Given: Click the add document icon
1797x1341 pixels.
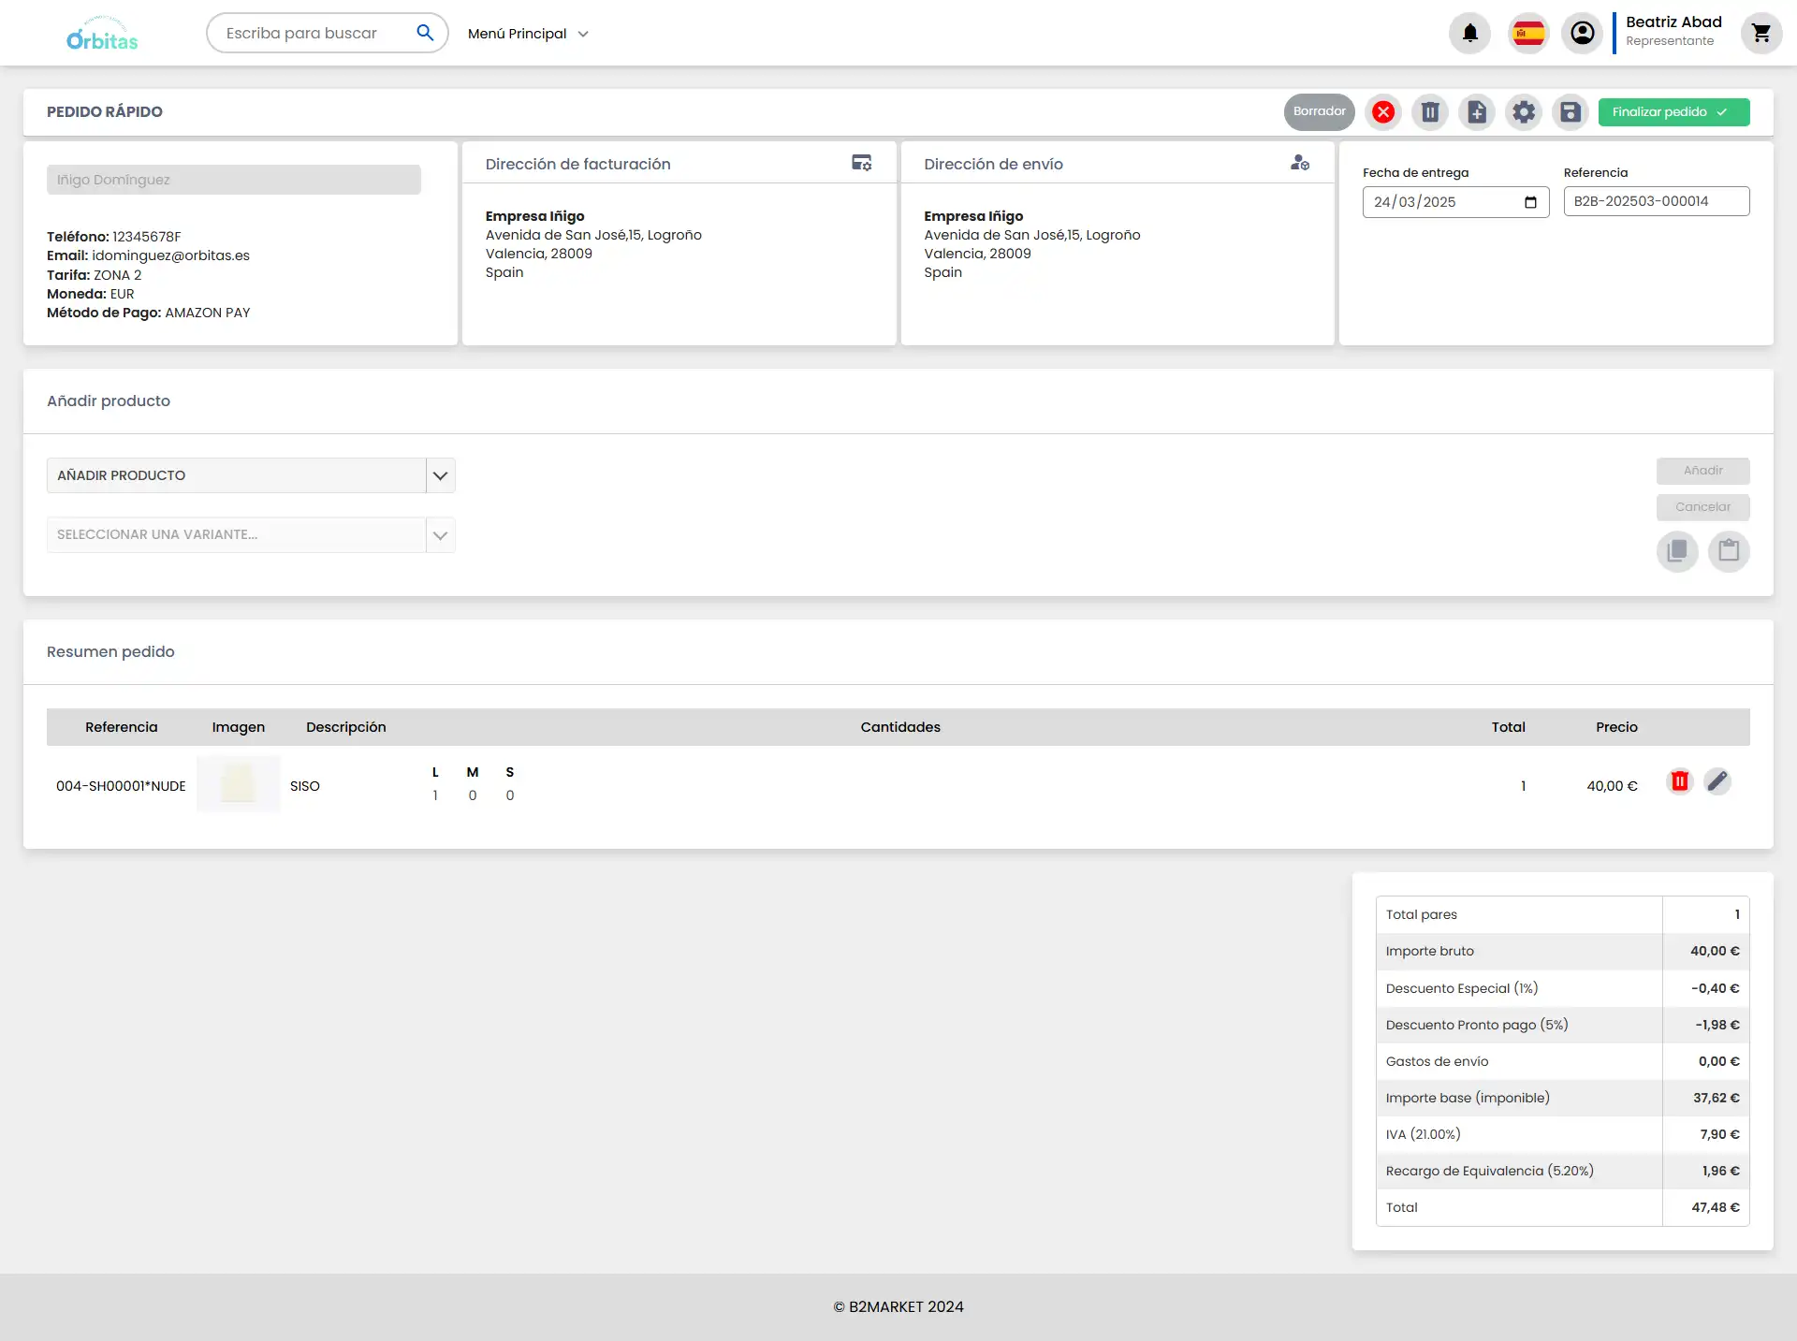Looking at the screenshot, I should pos(1477,112).
